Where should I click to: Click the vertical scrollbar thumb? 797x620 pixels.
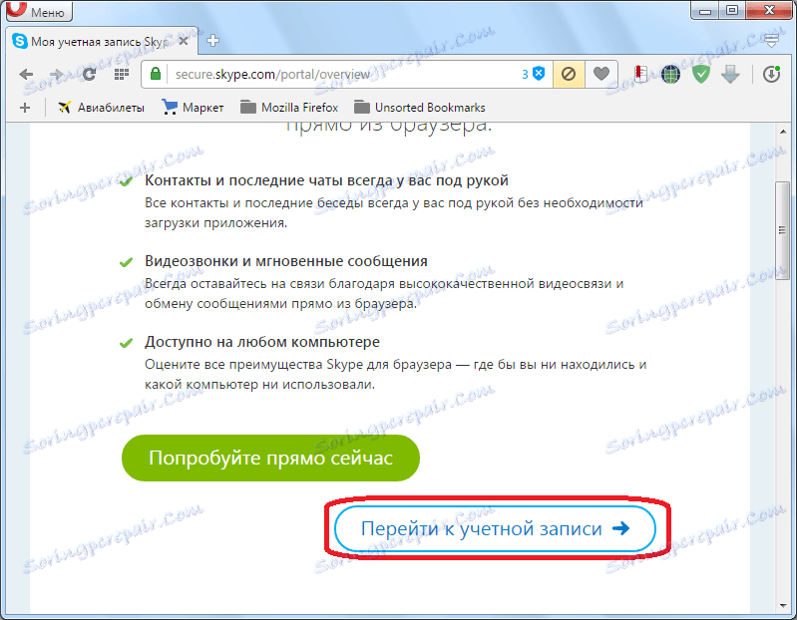coord(783,230)
